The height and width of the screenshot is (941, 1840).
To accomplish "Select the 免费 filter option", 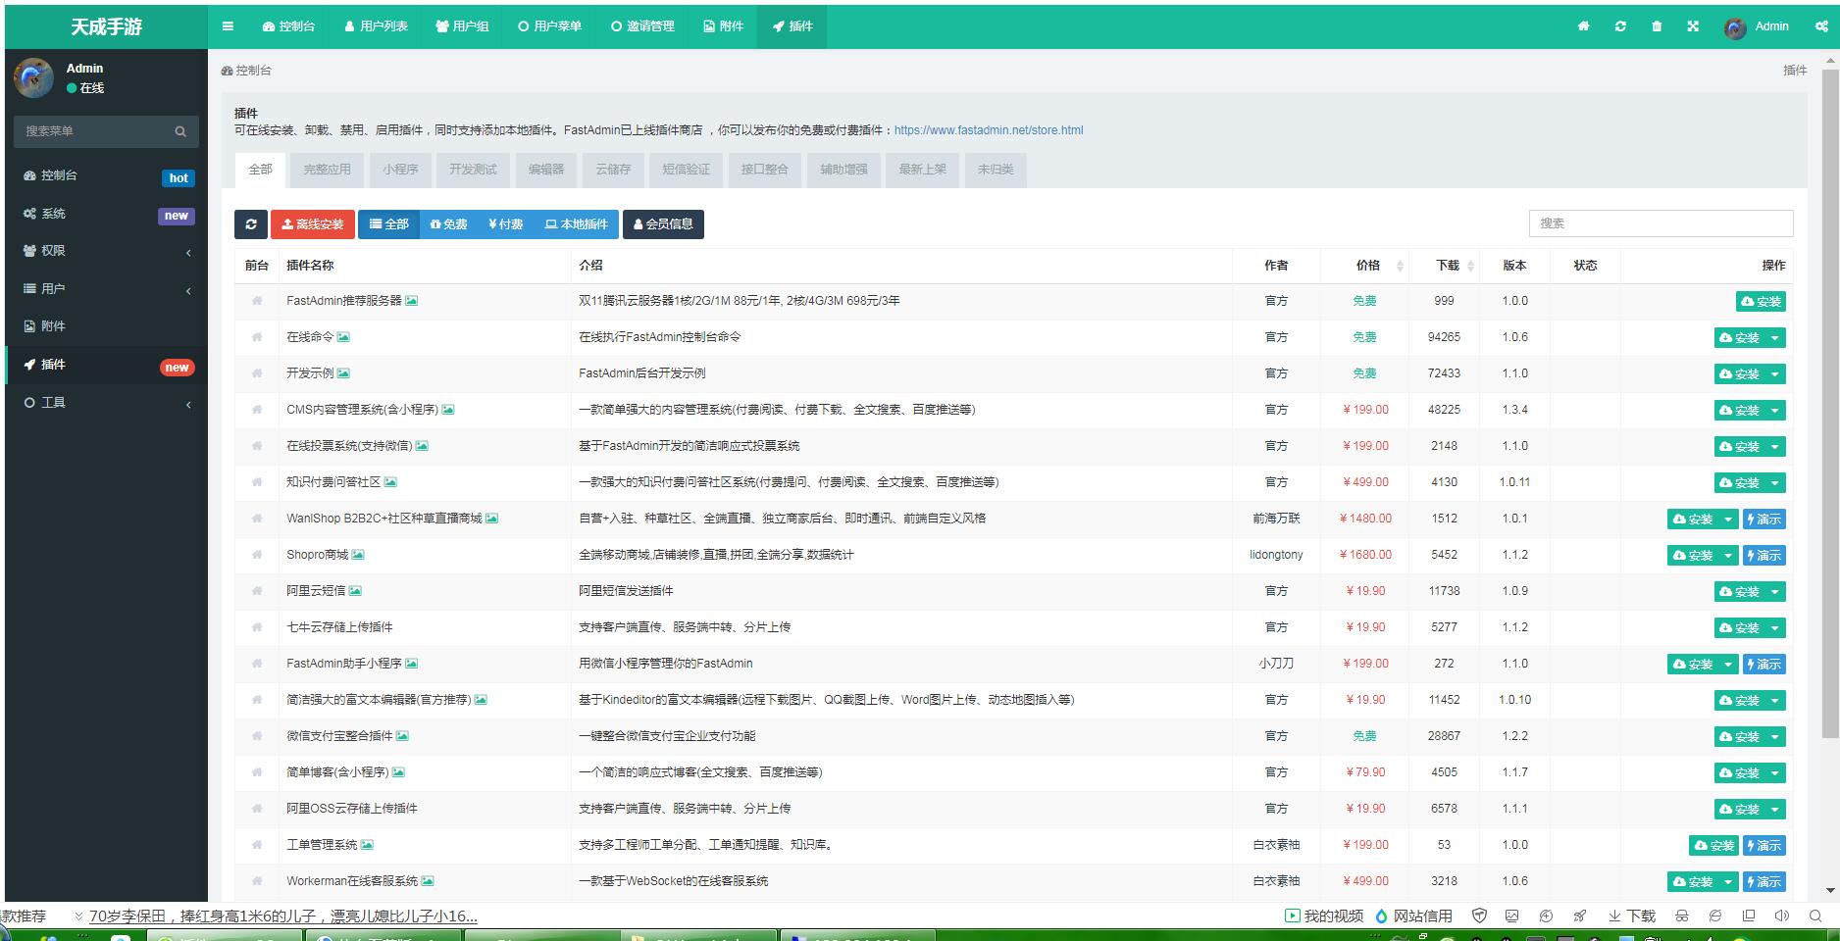I will click(449, 224).
